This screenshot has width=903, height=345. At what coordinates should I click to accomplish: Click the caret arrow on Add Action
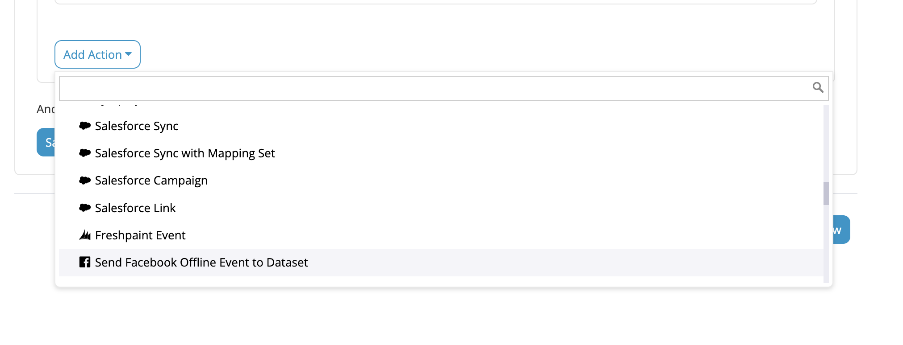click(x=129, y=54)
